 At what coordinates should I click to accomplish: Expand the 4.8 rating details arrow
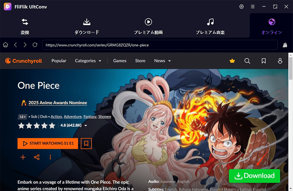[86, 126]
